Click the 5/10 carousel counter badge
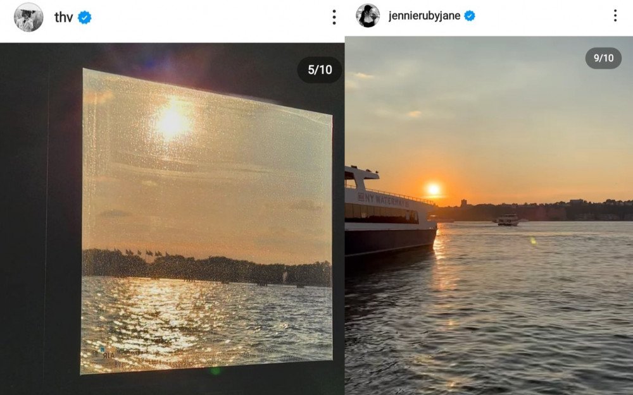 (x=320, y=70)
